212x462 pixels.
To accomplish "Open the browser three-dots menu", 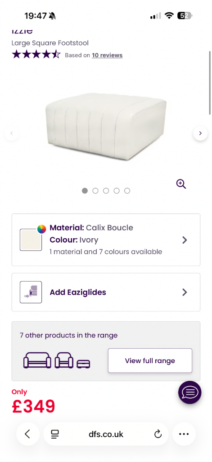I will point(184,434).
